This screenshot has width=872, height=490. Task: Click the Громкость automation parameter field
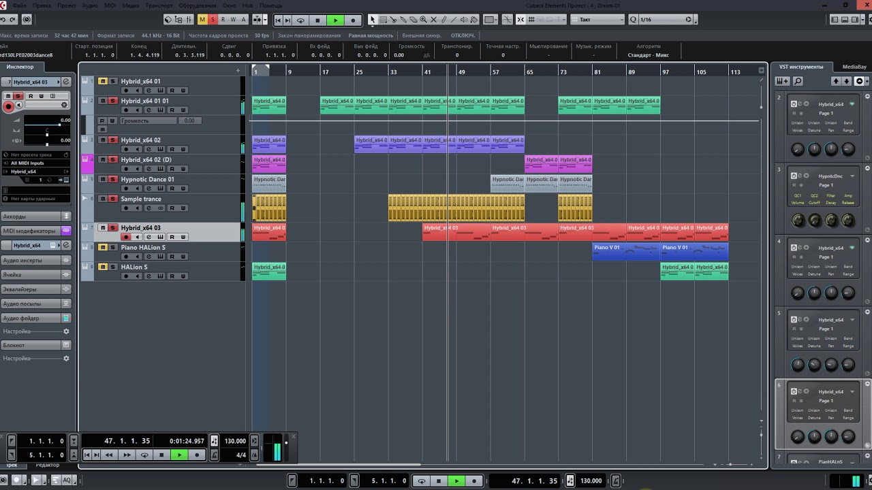(149, 120)
